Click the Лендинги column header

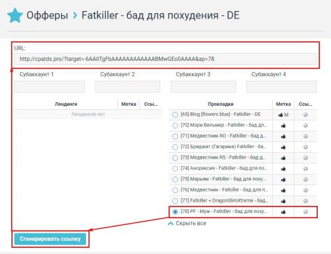pyautogui.click(x=66, y=104)
